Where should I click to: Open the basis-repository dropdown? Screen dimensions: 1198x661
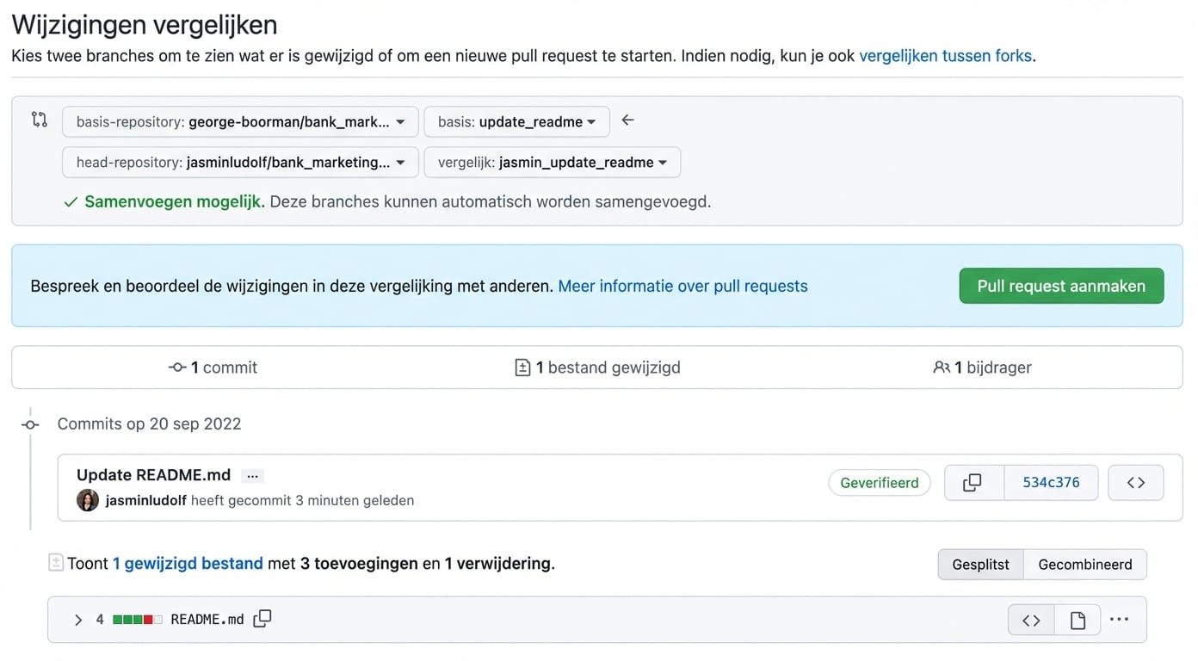pos(239,121)
